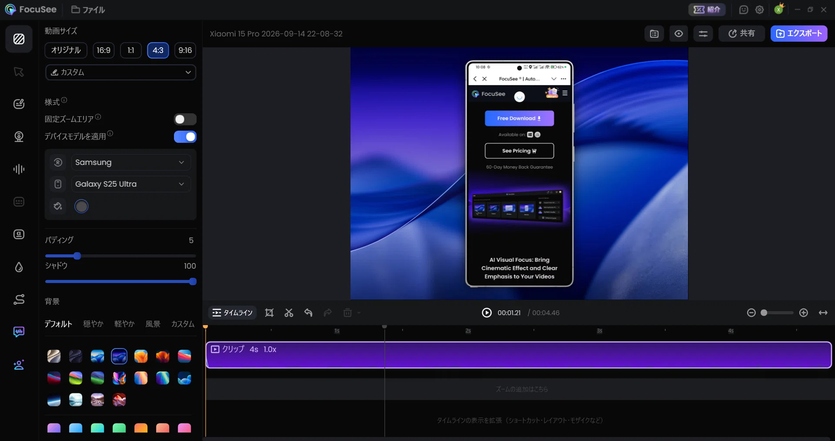Select the 4:3 aspect ratio
This screenshot has width=835, height=441.
click(x=158, y=50)
